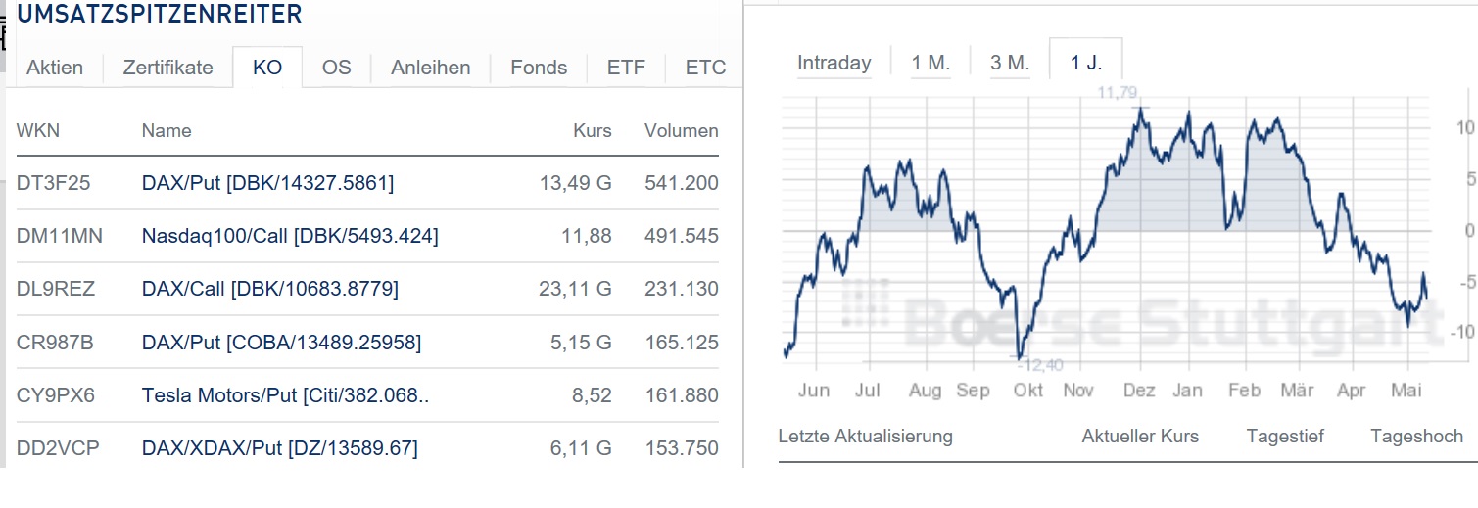Switch to the Anleihen tab

430,68
